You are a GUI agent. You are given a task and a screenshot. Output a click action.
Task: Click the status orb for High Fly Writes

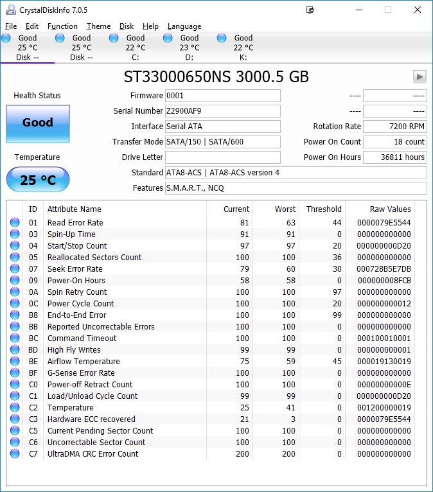(x=15, y=349)
